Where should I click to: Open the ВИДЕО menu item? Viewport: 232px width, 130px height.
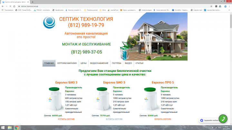click(x=128, y=63)
